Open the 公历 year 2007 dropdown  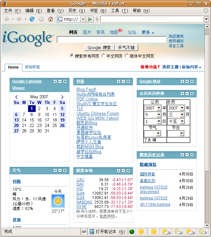pyautogui.click(x=159, y=108)
